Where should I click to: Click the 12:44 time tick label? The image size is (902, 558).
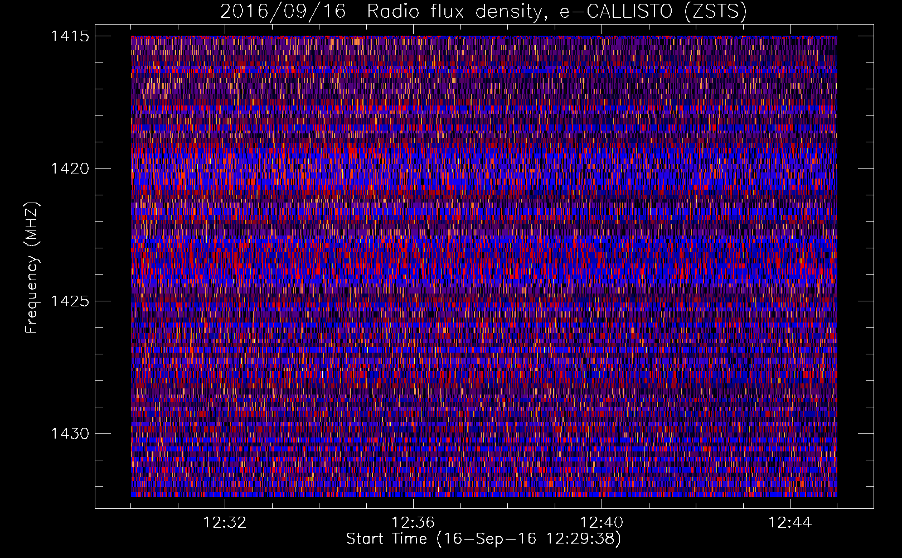point(790,523)
